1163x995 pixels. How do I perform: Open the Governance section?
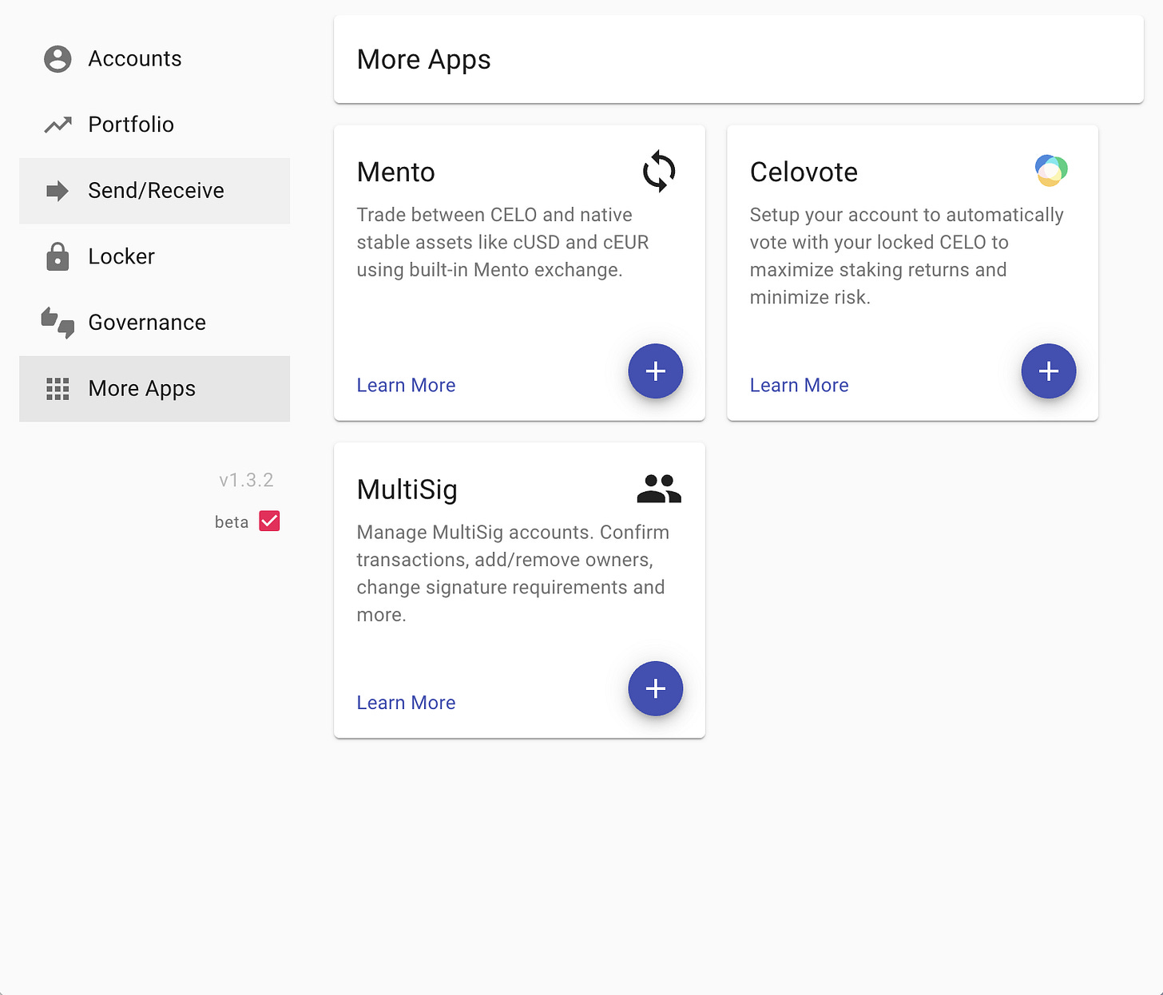coord(155,323)
